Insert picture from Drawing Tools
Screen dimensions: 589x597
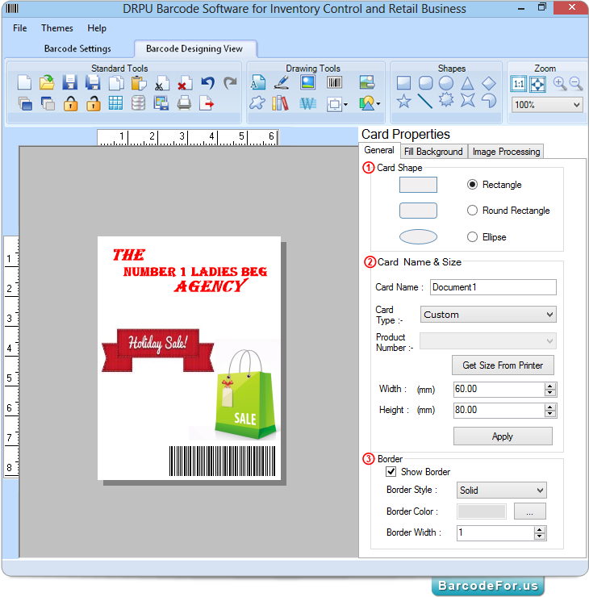coord(307,82)
